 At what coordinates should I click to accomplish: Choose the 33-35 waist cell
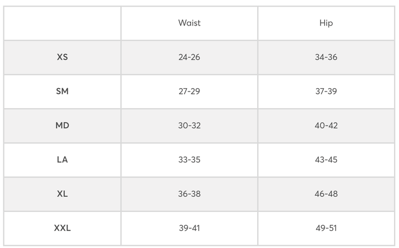tap(189, 160)
